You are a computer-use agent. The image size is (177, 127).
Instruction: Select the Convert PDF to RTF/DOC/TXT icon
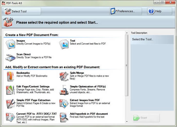click(x=10, y=117)
